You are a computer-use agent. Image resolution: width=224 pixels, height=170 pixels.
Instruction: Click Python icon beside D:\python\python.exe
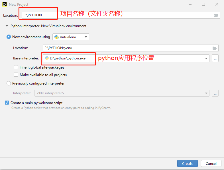[46, 58]
